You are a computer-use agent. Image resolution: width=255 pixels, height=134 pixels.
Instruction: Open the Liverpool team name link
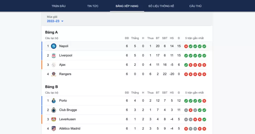(66, 55)
